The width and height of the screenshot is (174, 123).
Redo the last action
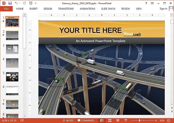pyautogui.click(x=24, y=3)
